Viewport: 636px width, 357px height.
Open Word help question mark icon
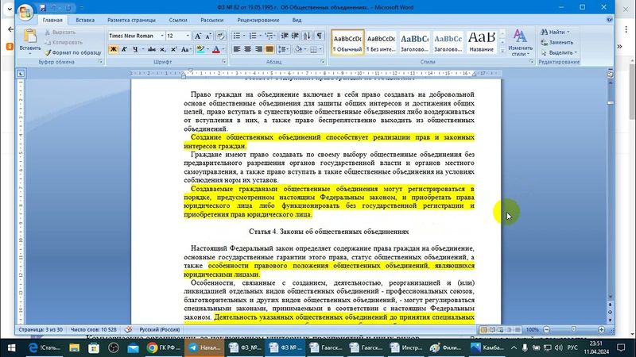click(x=609, y=19)
